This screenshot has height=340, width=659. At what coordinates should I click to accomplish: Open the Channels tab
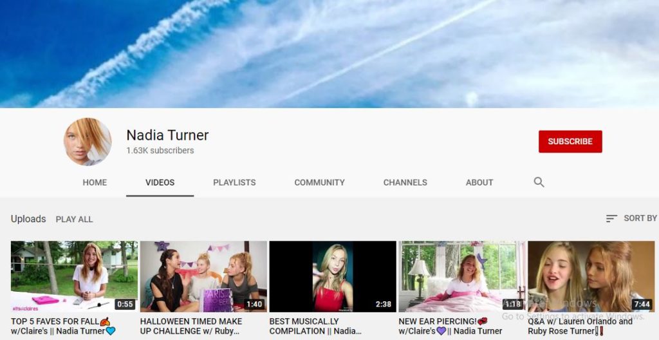pyautogui.click(x=405, y=183)
